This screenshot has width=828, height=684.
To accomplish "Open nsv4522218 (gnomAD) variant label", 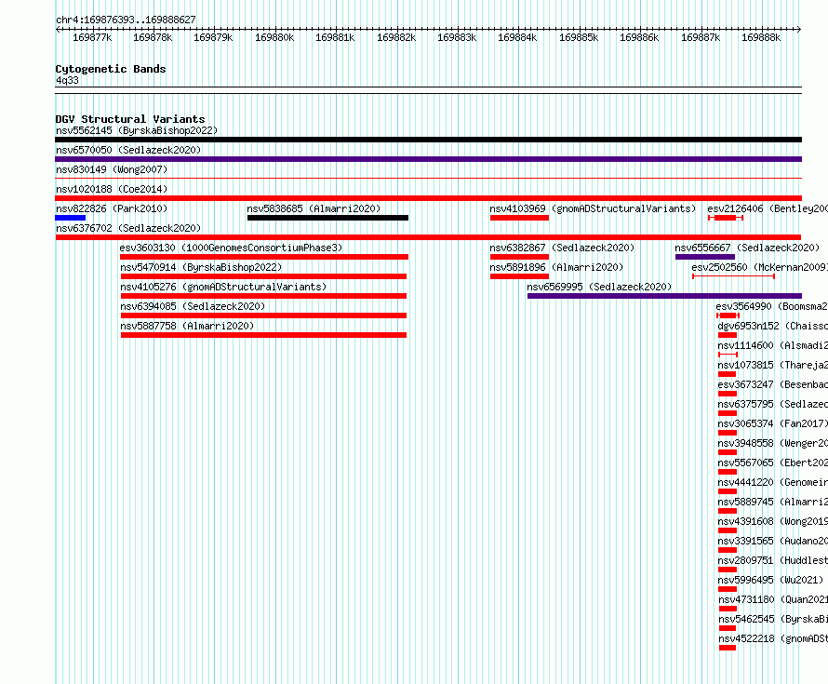I will [x=773, y=638].
